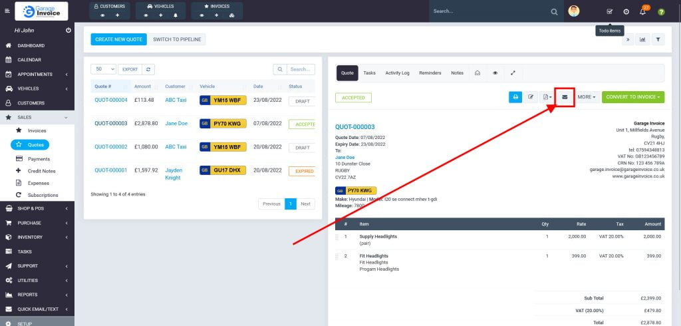Click the power logout icon beside Hi John
The width and height of the screenshot is (681, 326).
[x=68, y=31]
